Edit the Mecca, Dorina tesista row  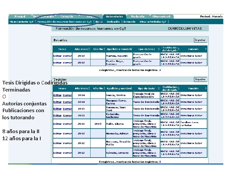click(x=57, y=95)
